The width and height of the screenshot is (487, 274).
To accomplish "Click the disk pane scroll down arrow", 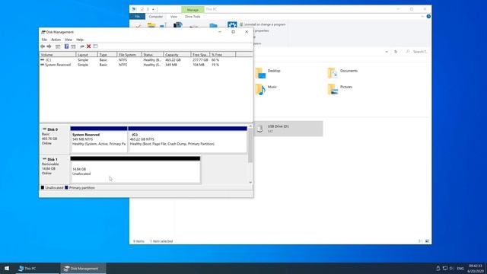I will (250, 183).
